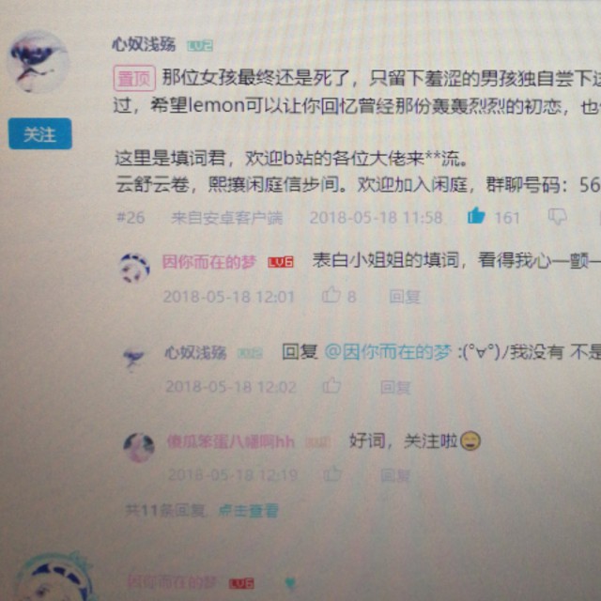Like the pinned comment with 161 likes

pos(476,216)
